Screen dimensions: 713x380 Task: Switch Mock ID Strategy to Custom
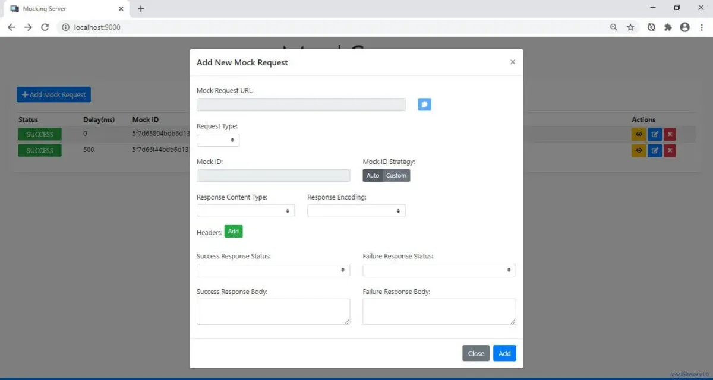click(396, 175)
